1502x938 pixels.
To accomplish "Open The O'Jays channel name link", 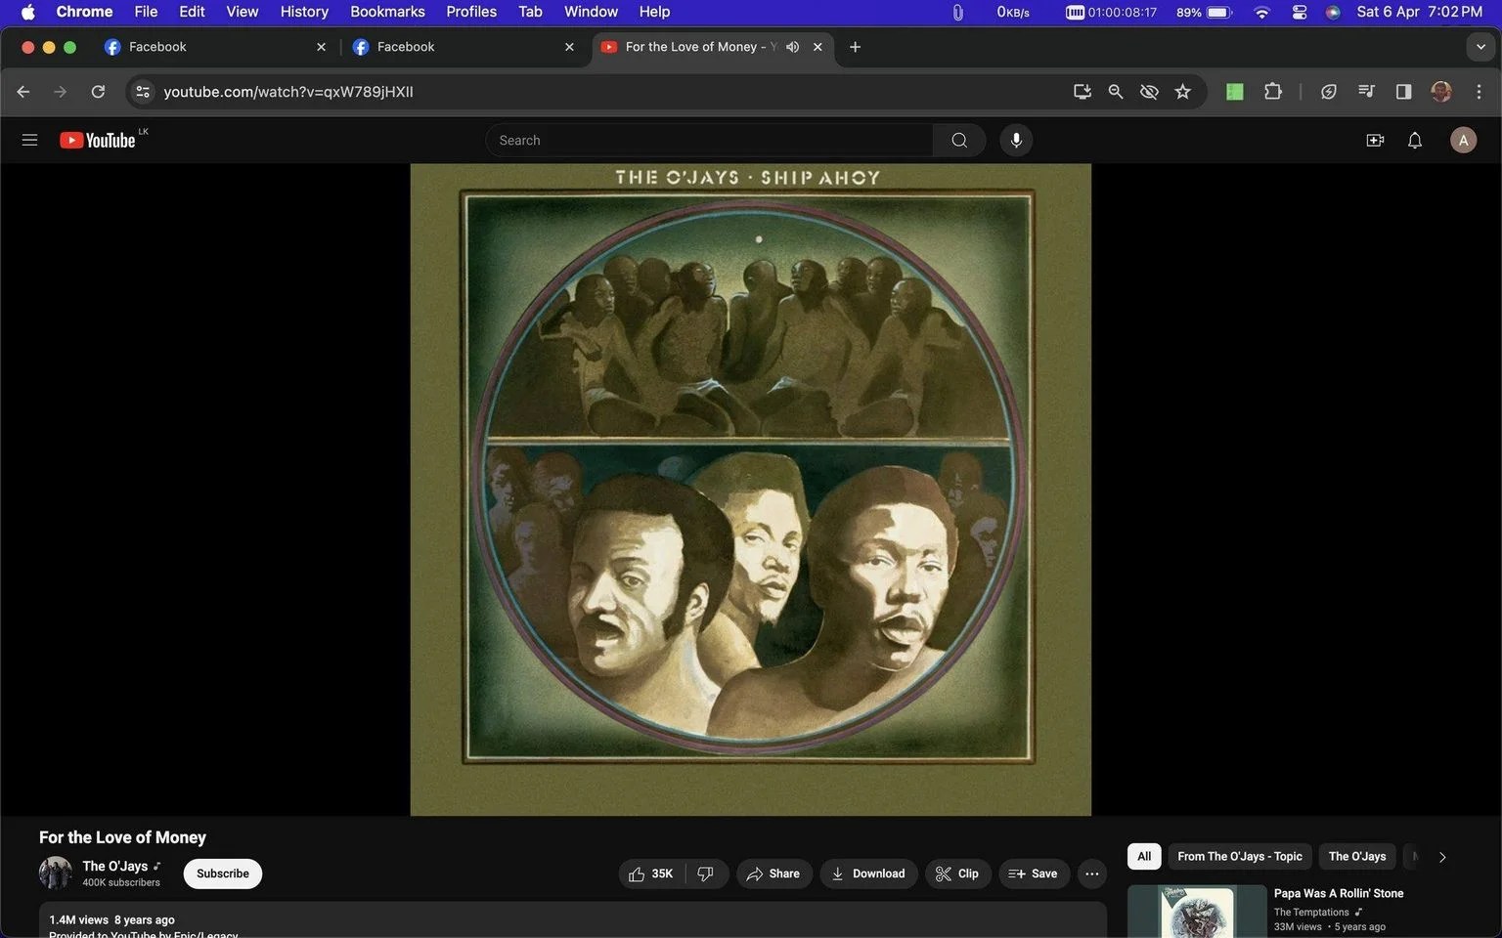I will (115, 866).
